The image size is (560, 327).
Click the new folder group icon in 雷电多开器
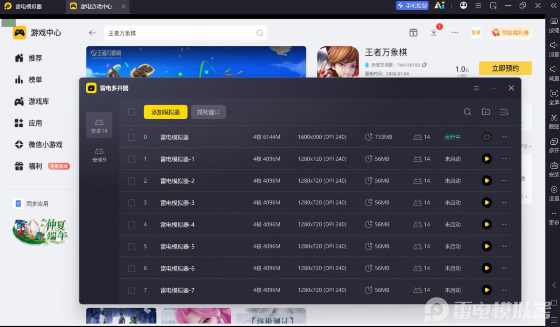click(486, 112)
